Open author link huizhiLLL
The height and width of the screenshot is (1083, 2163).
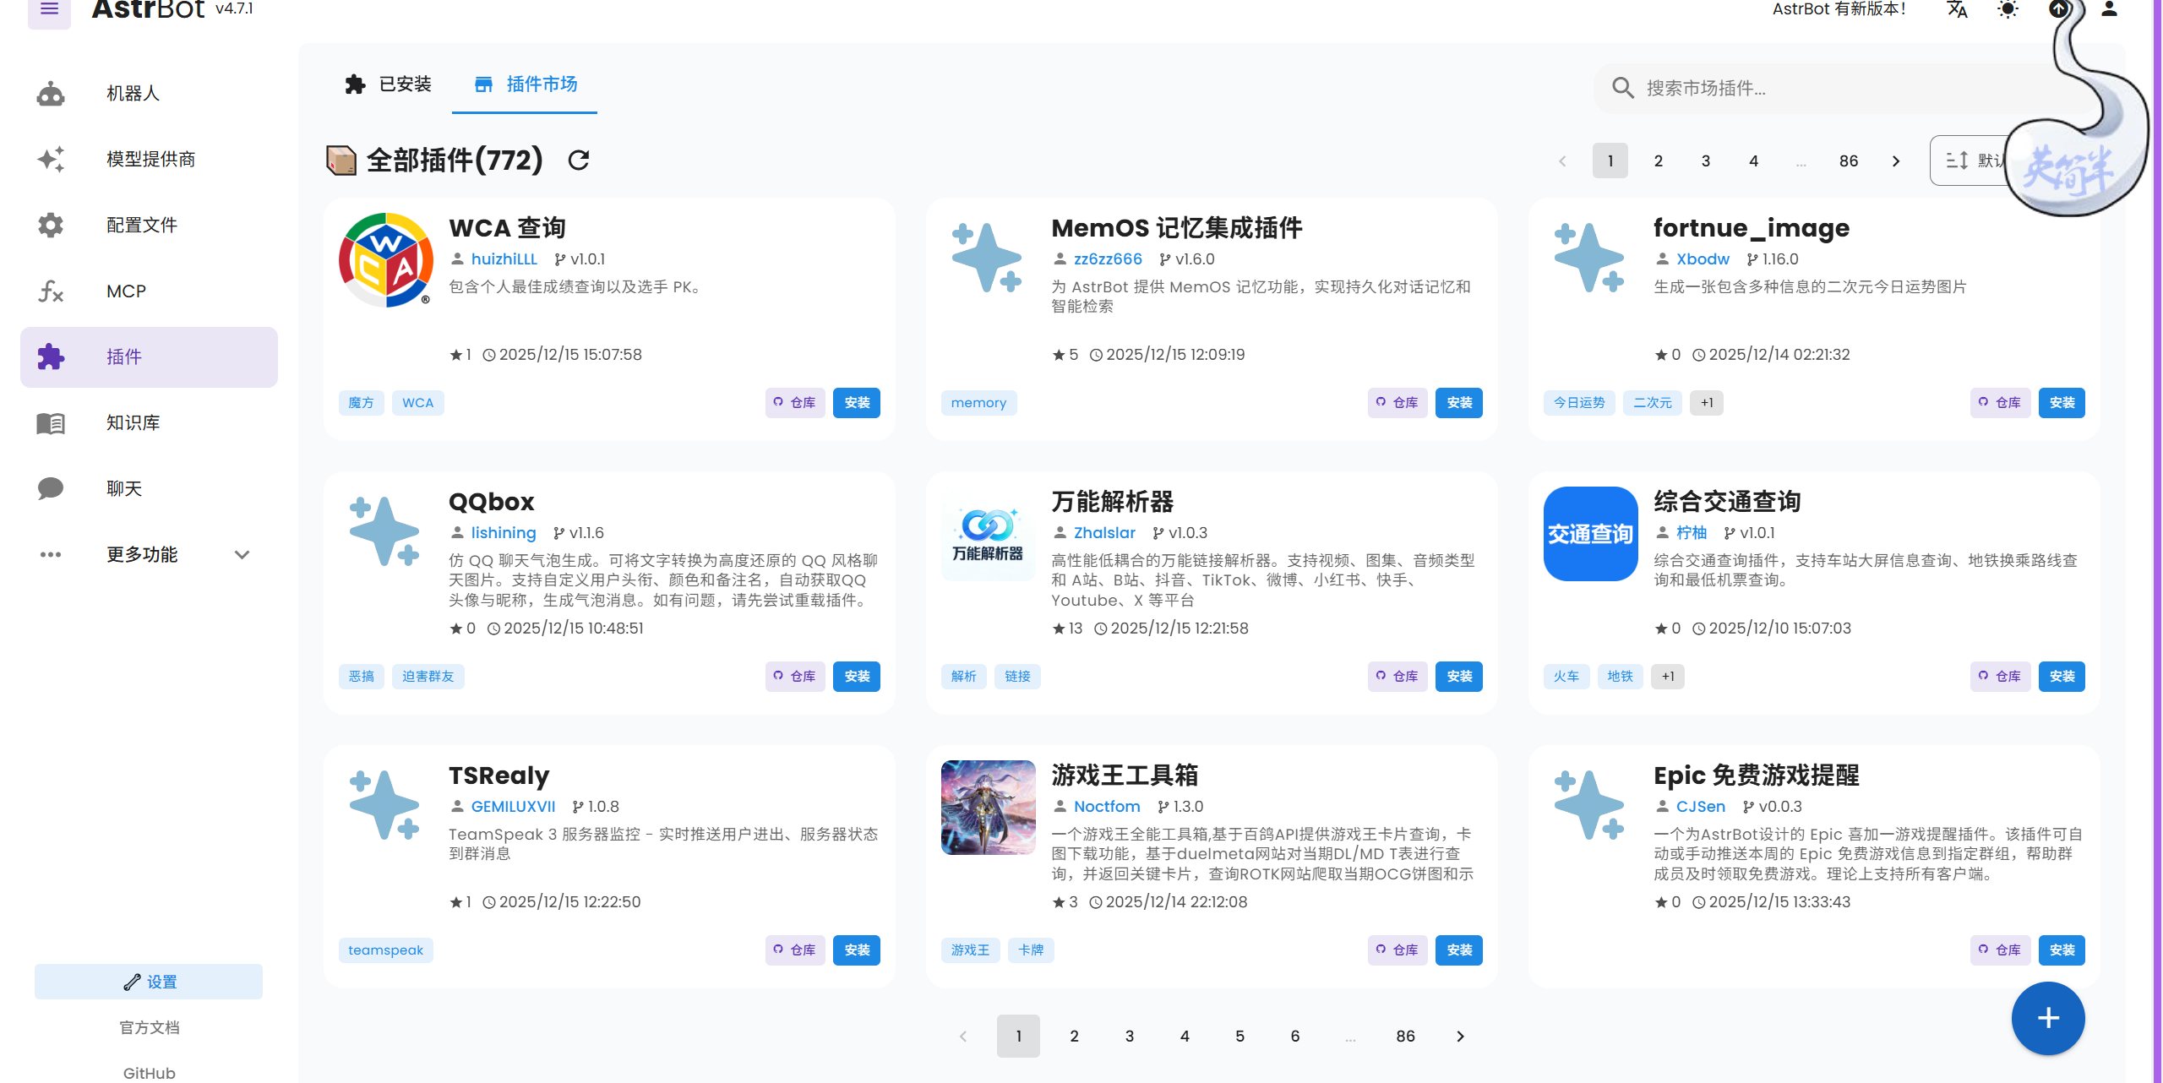coord(504,259)
